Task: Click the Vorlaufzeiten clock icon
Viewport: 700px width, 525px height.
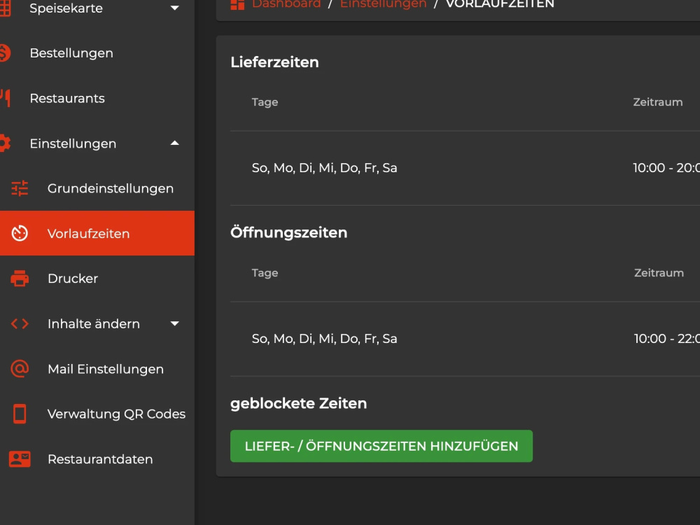Action: coord(20,234)
